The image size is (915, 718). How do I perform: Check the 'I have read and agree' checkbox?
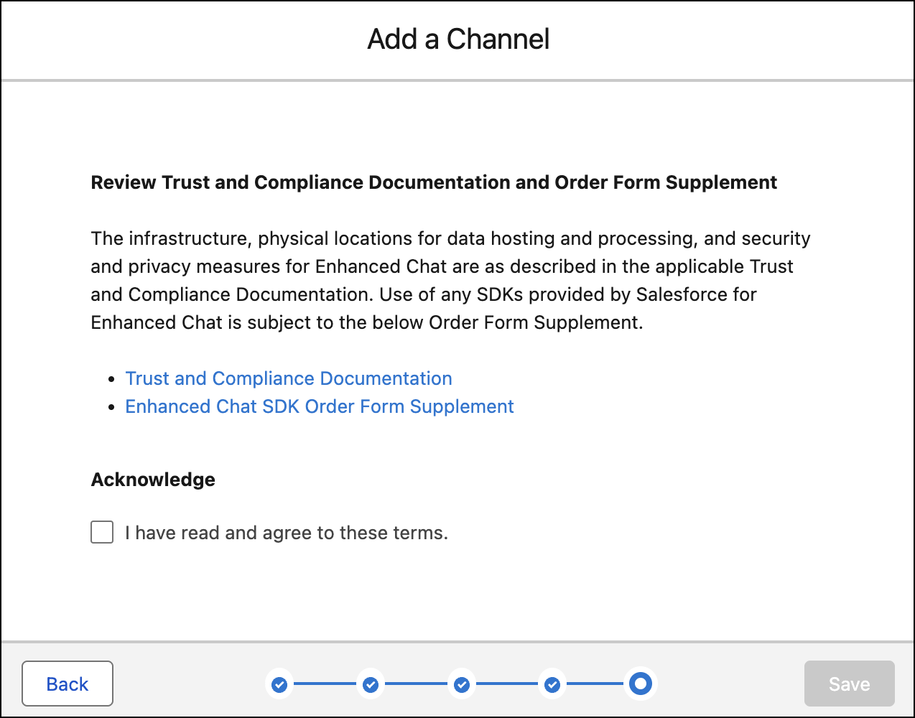coord(102,532)
